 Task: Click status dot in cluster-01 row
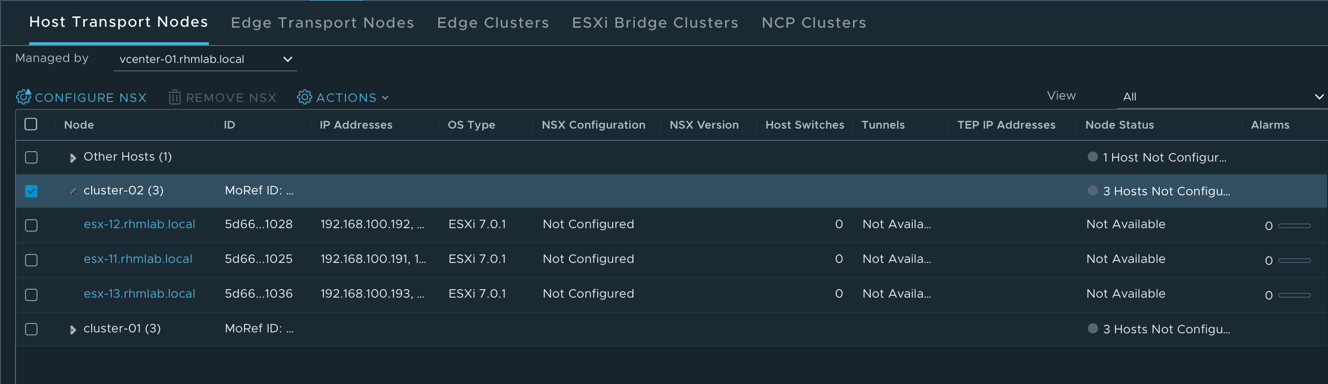coord(1092,329)
